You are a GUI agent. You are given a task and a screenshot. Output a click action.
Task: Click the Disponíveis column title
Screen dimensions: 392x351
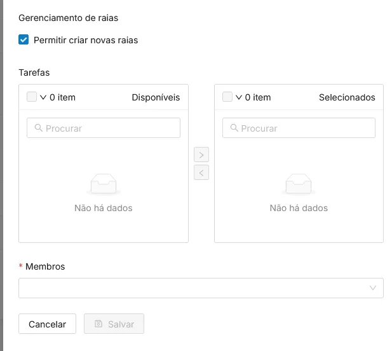click(x=156, y=97)
